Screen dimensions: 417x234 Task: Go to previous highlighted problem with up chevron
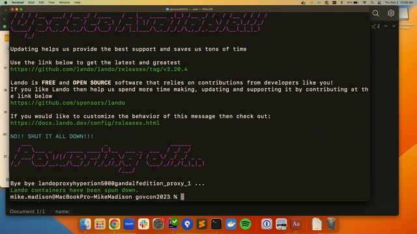click(x=386, y=26)
